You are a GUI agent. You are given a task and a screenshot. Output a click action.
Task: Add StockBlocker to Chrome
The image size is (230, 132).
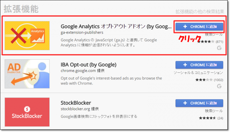pyautogui.click(x=199, y=103)
